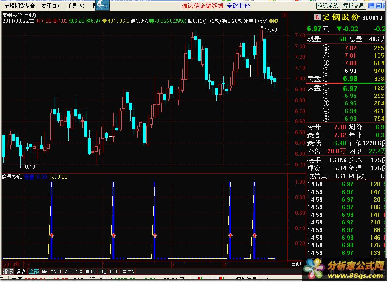Click stock code 600019
The height and width of the screenshot is (282, 388).
[x=372, y=18]
